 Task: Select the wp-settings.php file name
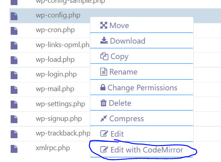(60, 104)
